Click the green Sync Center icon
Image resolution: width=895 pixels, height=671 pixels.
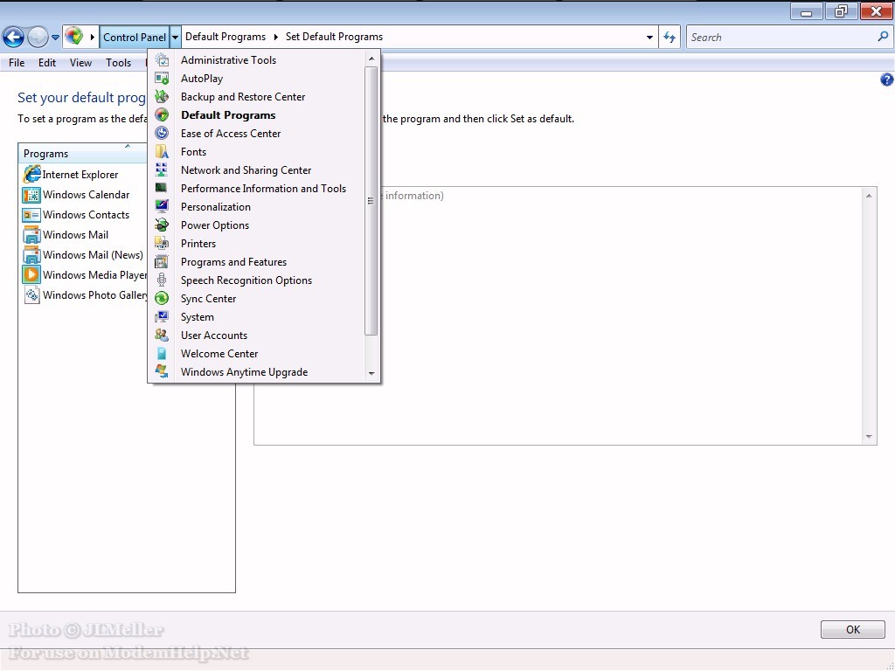[162, 299]
